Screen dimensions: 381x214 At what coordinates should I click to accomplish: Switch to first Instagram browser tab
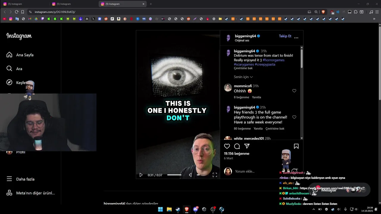[x=25, y=4]
